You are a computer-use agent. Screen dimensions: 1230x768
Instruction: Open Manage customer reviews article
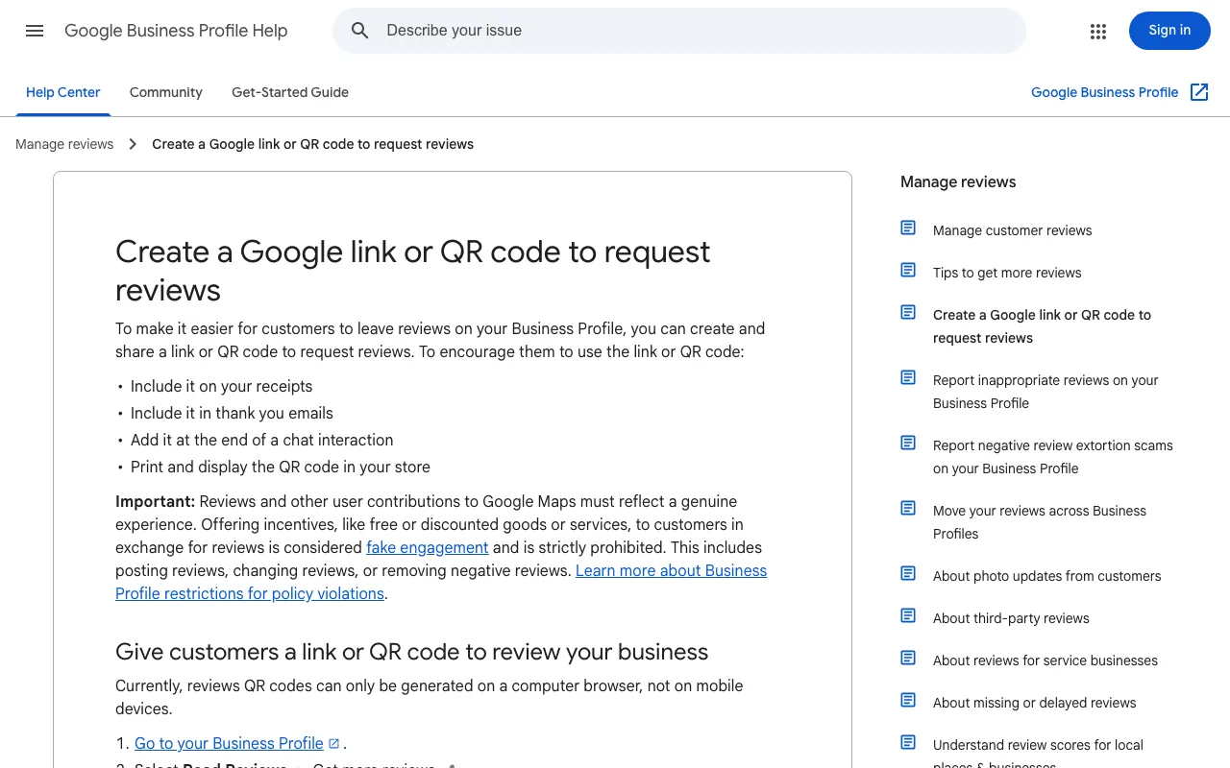coord(1012,230)
